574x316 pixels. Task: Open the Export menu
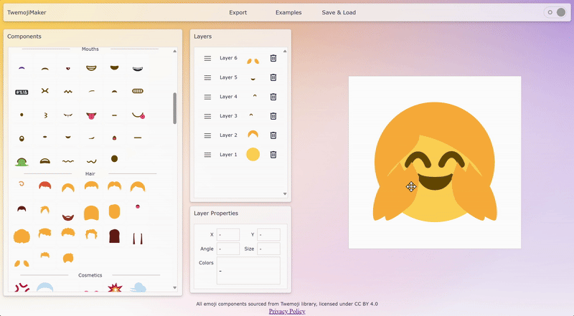(237, 12)
